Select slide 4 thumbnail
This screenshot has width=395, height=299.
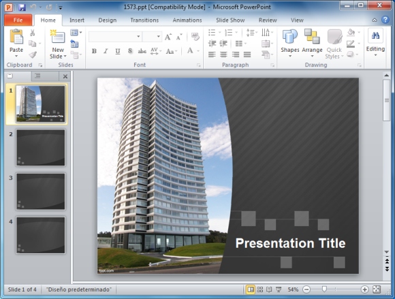pos(41,235)
